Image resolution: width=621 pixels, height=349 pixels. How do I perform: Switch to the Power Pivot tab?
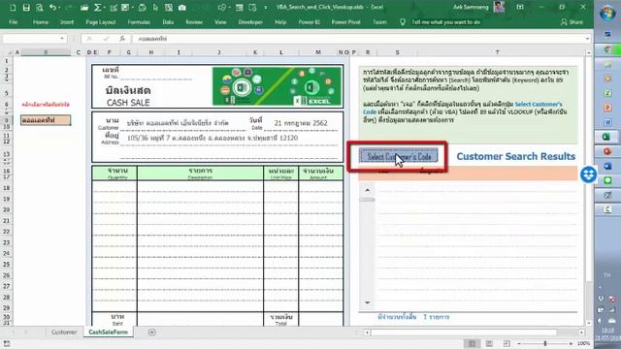pyautogui.click(x=345, y=22)
